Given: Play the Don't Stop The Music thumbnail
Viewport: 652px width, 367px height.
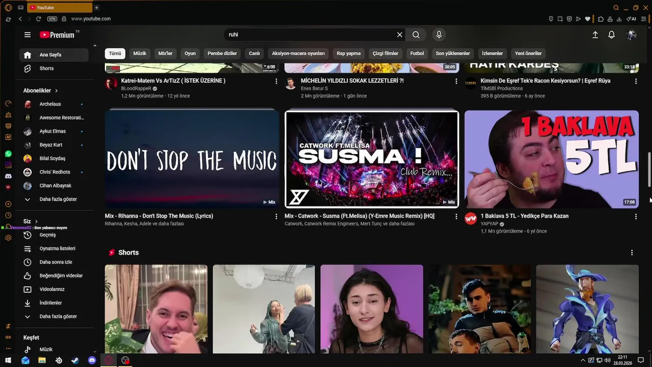Looking at the screenshot, I should pos(192,159).
